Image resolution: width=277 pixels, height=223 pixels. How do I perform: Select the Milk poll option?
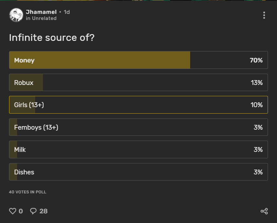point(138,150)
